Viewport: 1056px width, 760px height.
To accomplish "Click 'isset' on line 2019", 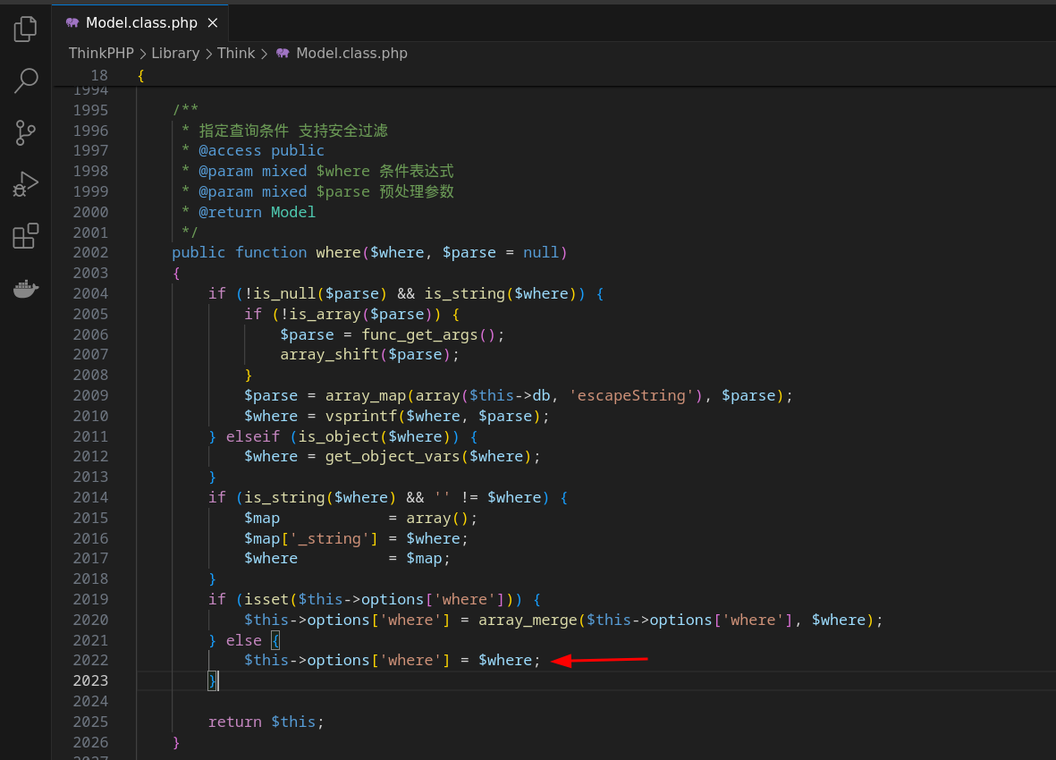I will coord(266,600).
